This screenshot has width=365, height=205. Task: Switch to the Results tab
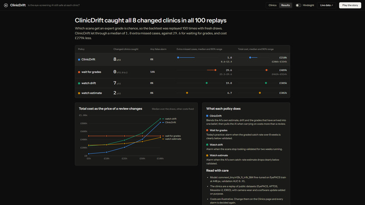point(285,5)
